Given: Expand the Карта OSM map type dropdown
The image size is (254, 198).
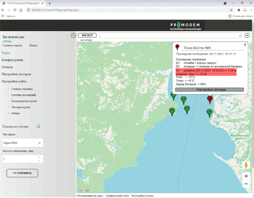Looking at the screenshot, I should point(23,143).
